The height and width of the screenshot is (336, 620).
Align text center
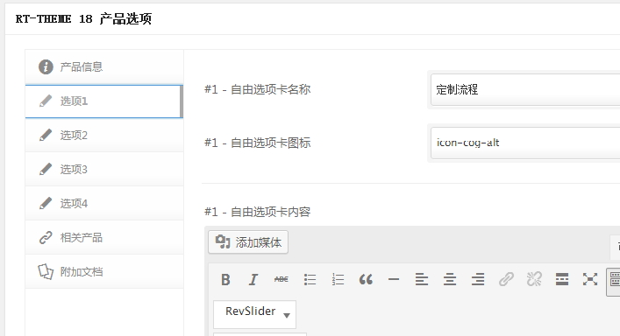coord(450,280)
